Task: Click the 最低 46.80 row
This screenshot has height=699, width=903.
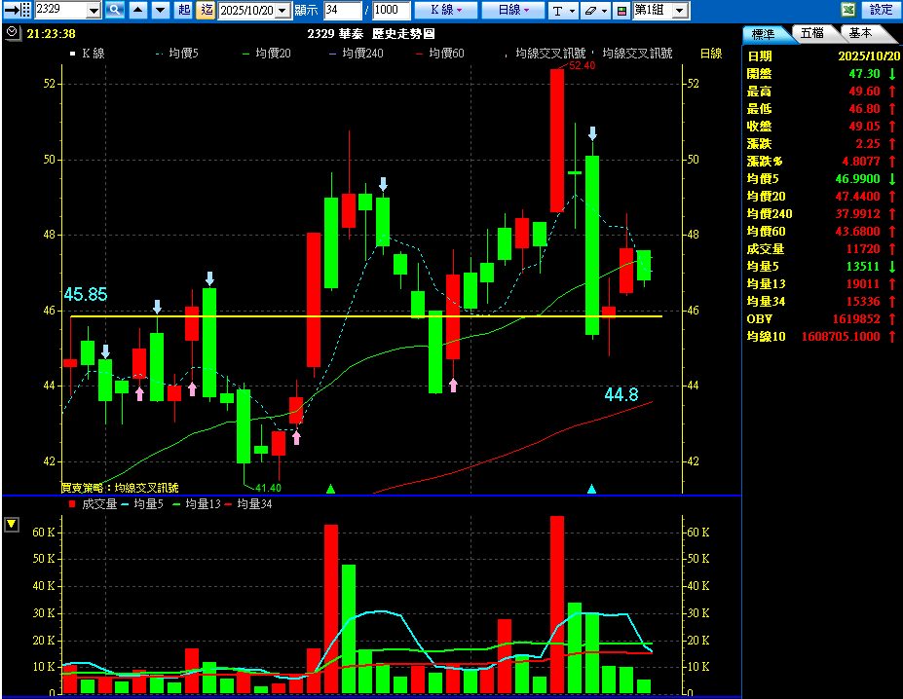Action: click(822, 109)
